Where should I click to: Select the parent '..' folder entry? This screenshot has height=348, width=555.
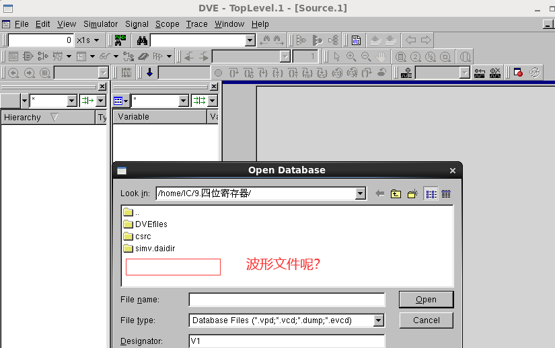click(x=131, y=212)
